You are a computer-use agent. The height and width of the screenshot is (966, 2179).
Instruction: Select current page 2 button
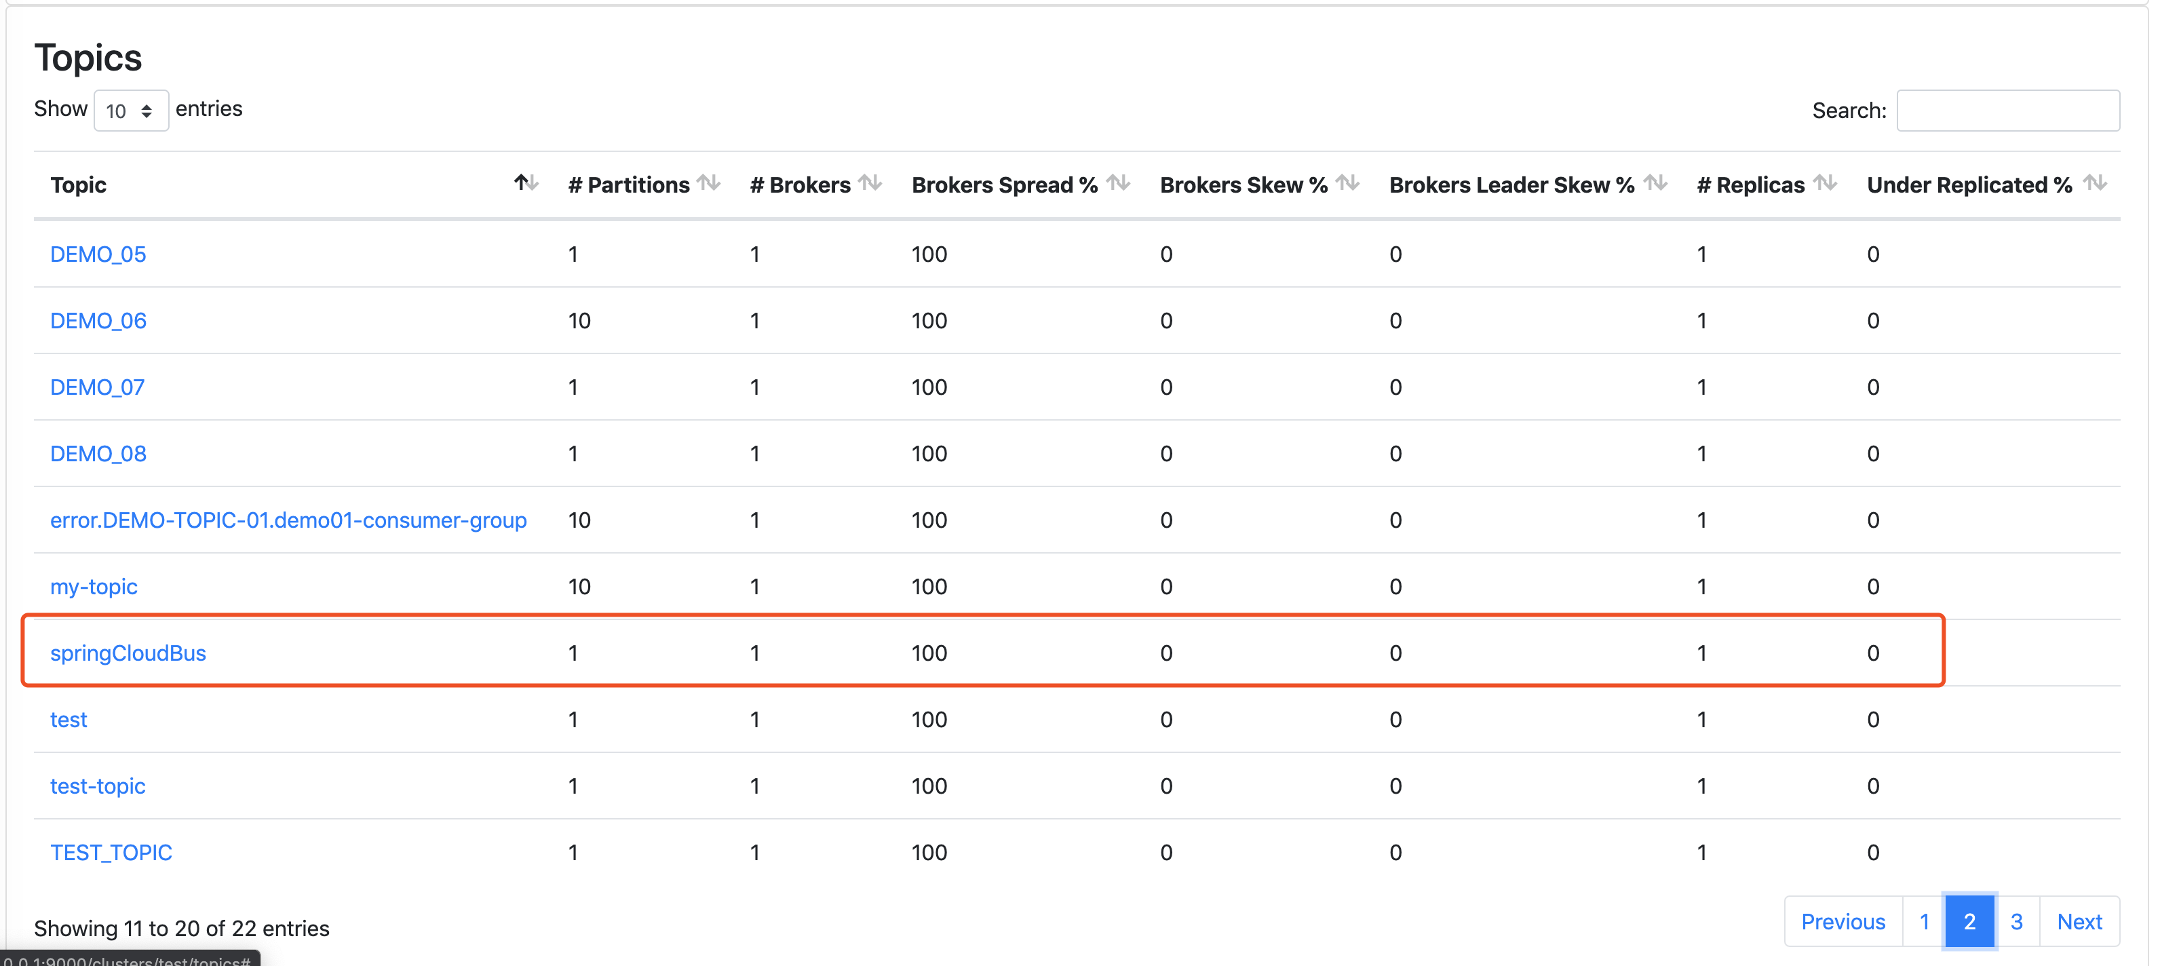[x=1969, y=921]
